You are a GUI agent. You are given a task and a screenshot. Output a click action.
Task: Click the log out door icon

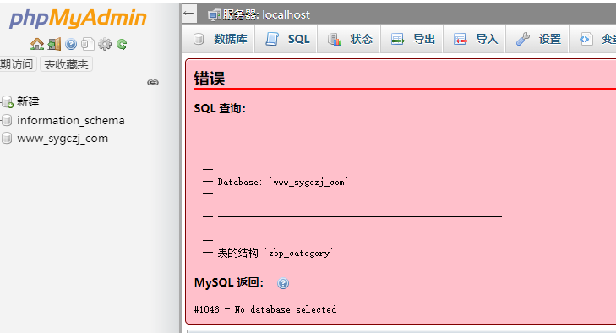[54, 44]
